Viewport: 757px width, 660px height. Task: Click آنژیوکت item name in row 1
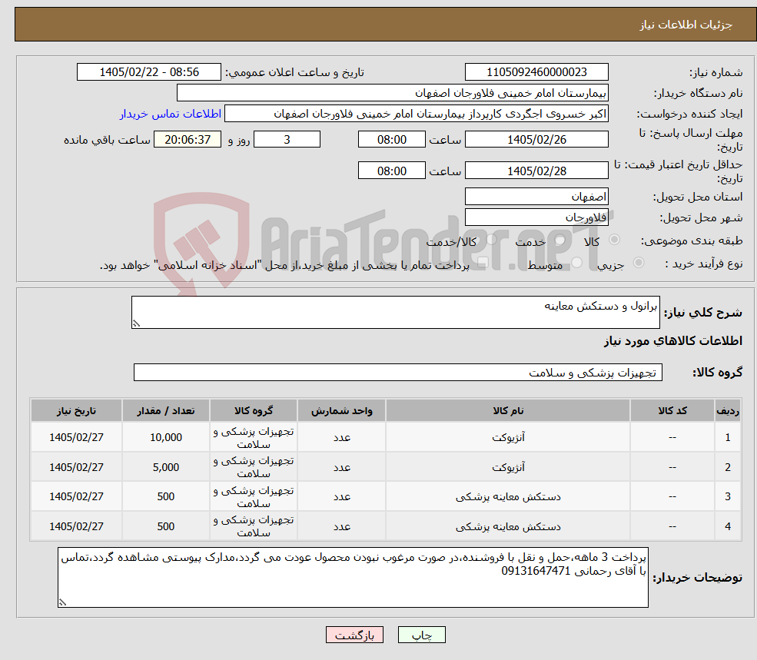click(508, 437)
